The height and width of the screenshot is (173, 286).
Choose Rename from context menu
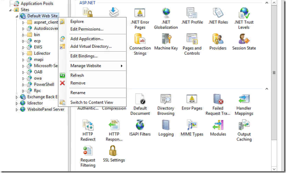[x=92, y=92]
